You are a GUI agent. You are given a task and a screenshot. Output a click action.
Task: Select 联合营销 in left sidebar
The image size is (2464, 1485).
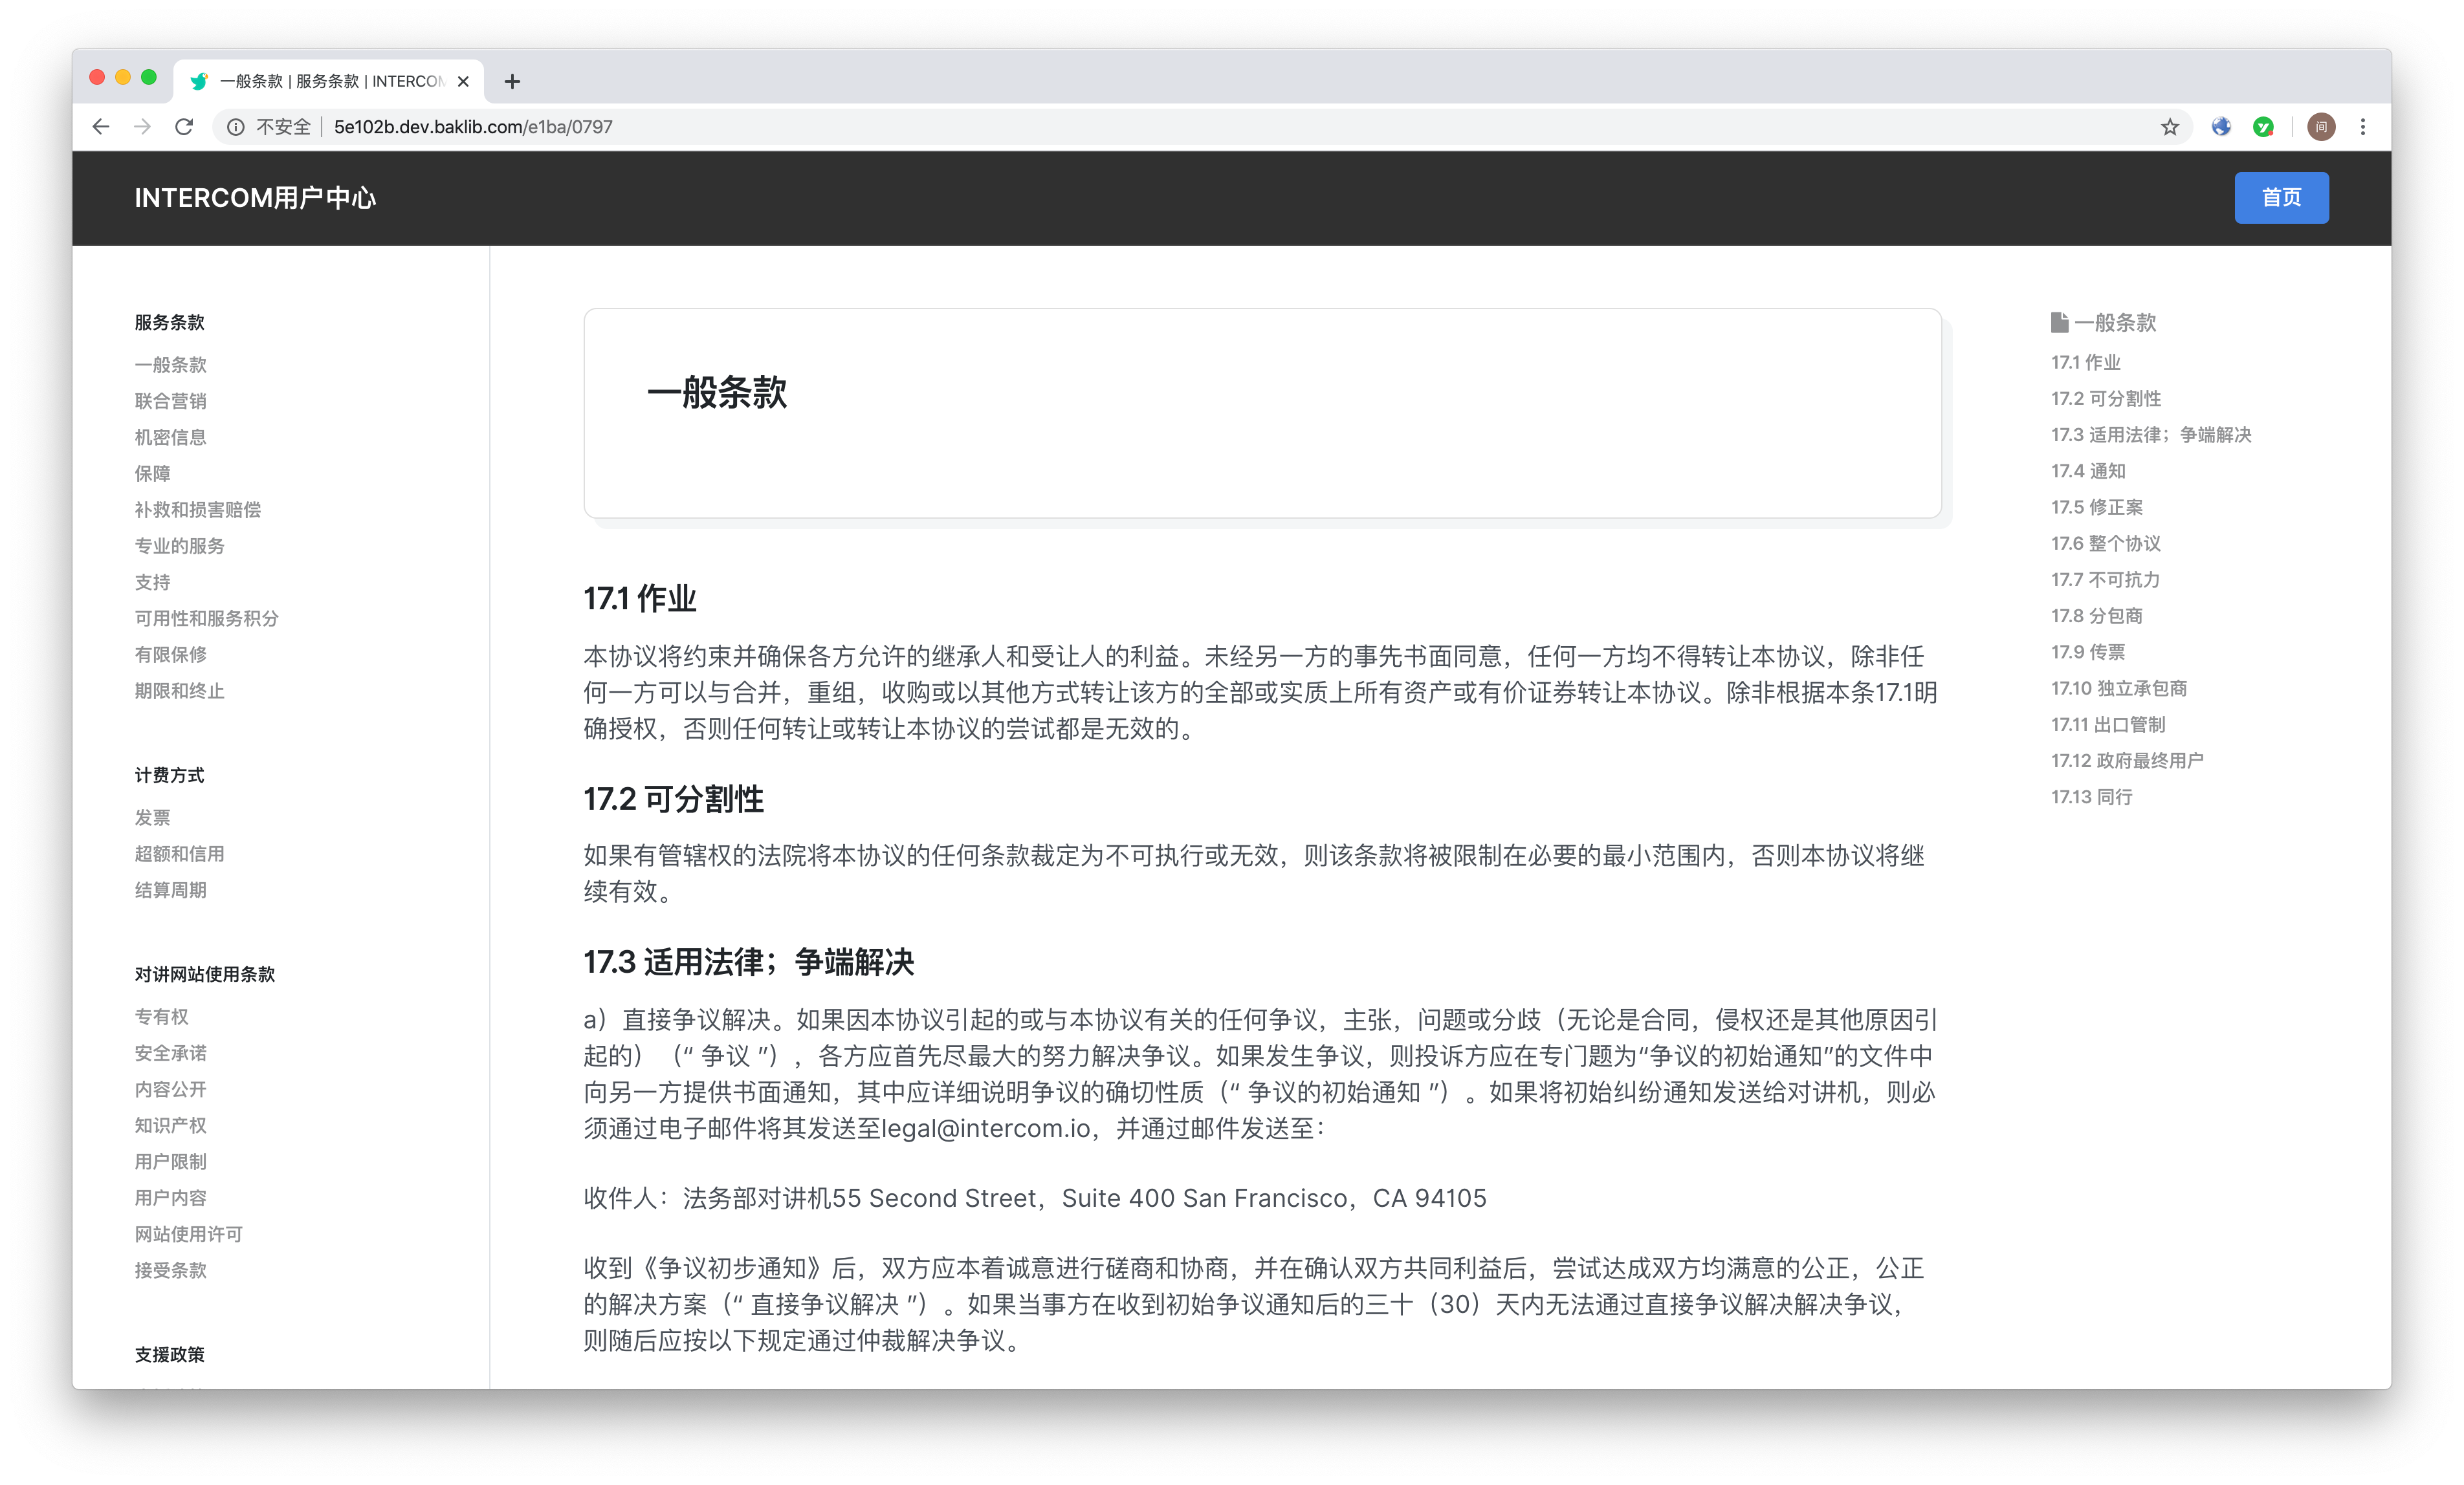click(171, 401)
